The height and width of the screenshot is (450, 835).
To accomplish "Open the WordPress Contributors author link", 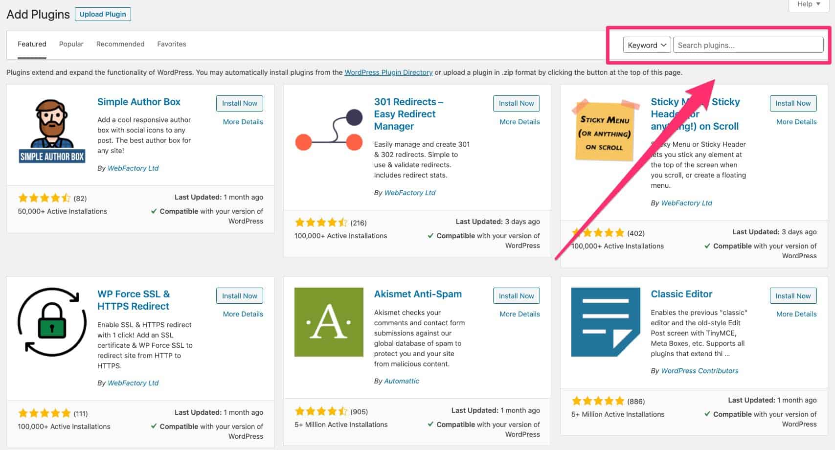I will (x=700, y=371).
